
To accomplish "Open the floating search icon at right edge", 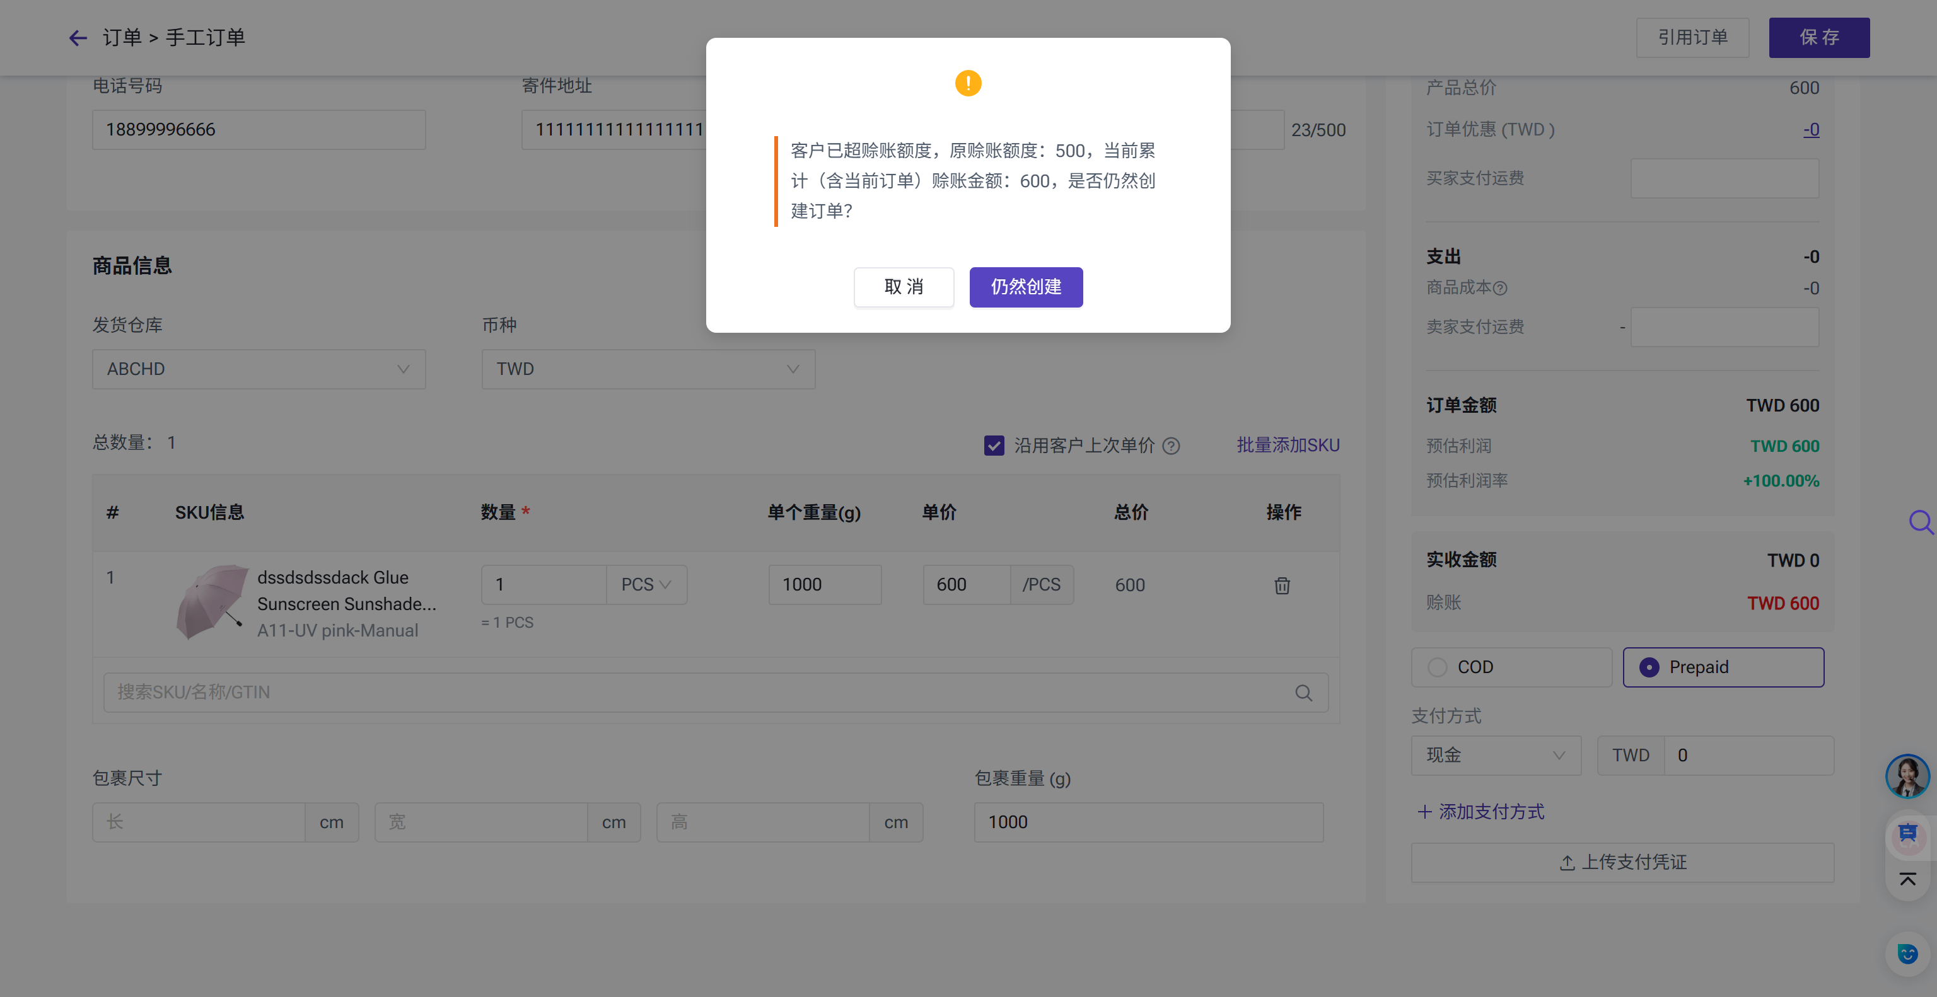I will click(1920, 521).
